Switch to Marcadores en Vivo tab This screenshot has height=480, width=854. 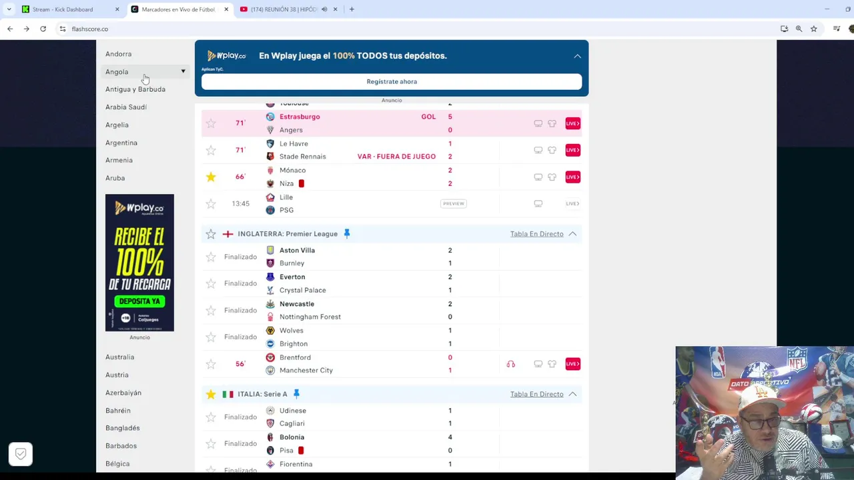pyautogui.click(x=179, y=9)
